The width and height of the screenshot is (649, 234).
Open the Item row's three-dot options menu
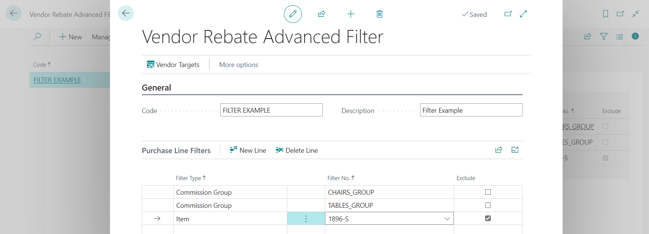coord(306,219)
